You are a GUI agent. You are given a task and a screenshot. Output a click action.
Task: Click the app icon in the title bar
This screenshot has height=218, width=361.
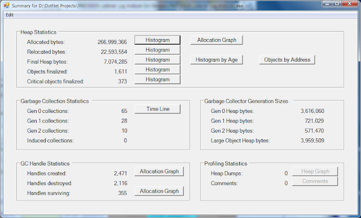pos(6,5)
